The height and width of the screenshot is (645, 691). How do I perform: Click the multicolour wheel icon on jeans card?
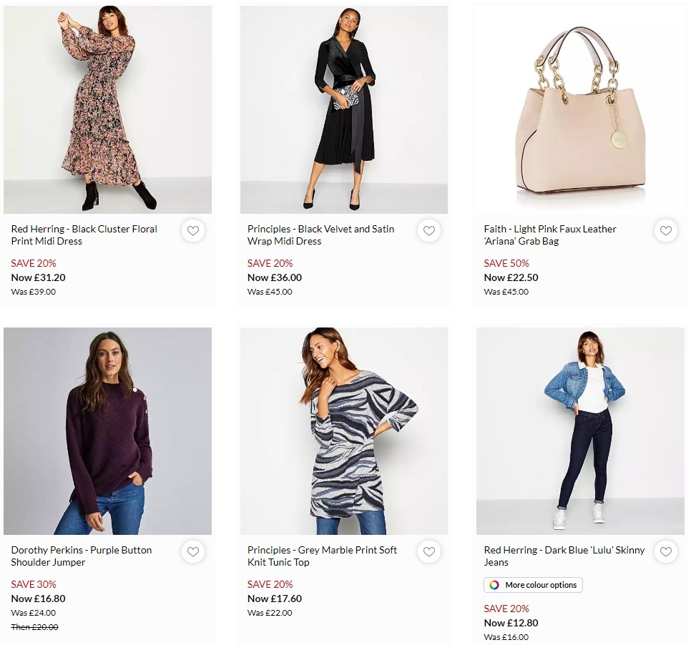[495, 585]
